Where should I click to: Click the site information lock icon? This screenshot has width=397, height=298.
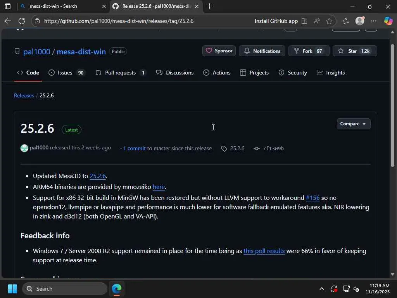(x=37, y=21)
